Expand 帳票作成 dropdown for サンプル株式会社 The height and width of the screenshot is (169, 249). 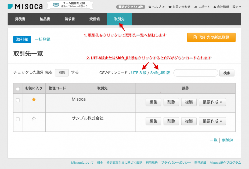pos(212,121)
